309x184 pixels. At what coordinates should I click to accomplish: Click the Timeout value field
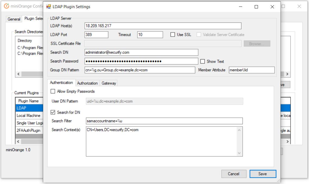[x=150, y=35]
